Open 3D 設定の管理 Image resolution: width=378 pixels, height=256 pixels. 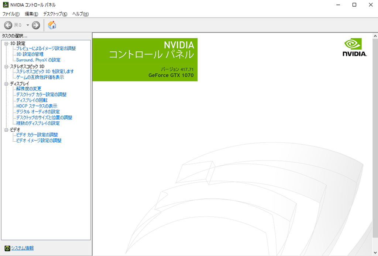30,54
